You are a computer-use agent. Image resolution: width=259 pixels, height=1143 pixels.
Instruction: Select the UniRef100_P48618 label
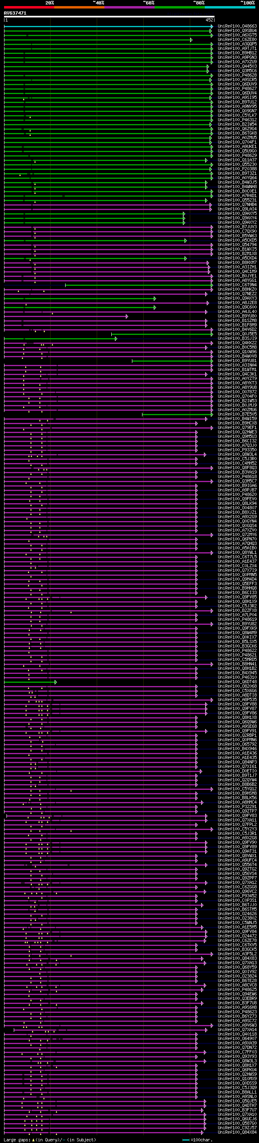[237, 476]
